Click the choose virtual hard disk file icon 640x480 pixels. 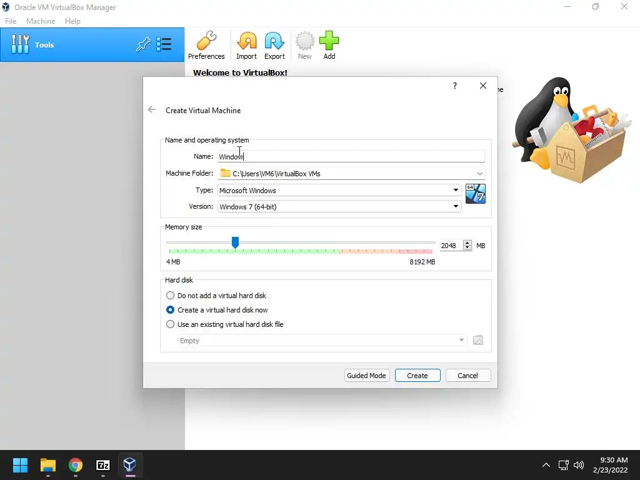478,340
